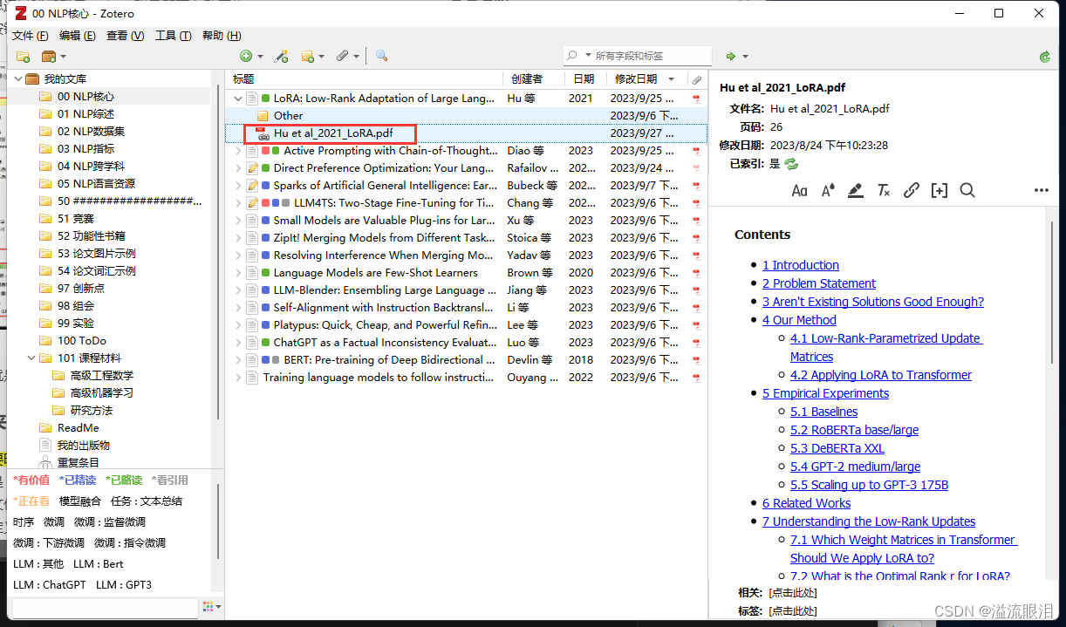Open the New Library toolbar button
Screen dimensions: 1066x627
[53, 57]
